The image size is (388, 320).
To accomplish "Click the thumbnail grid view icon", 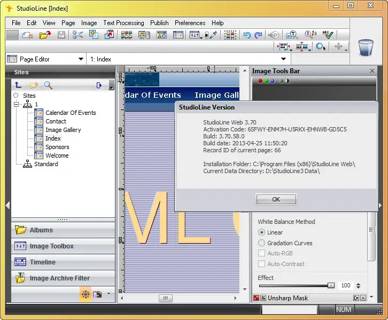I will (x=127, y=35).
